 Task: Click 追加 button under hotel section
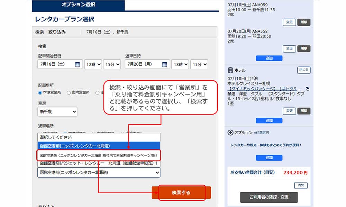click(269, 120)
